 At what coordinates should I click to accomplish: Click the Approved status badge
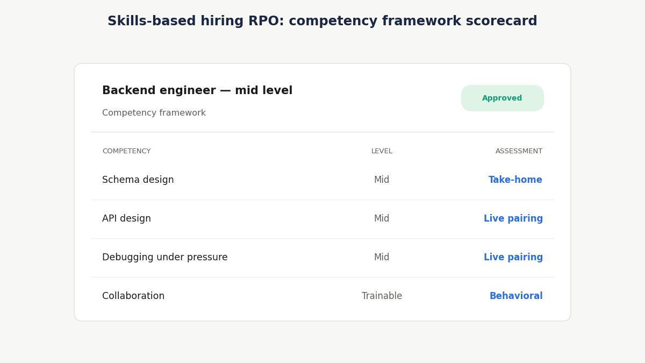[503, 98]
